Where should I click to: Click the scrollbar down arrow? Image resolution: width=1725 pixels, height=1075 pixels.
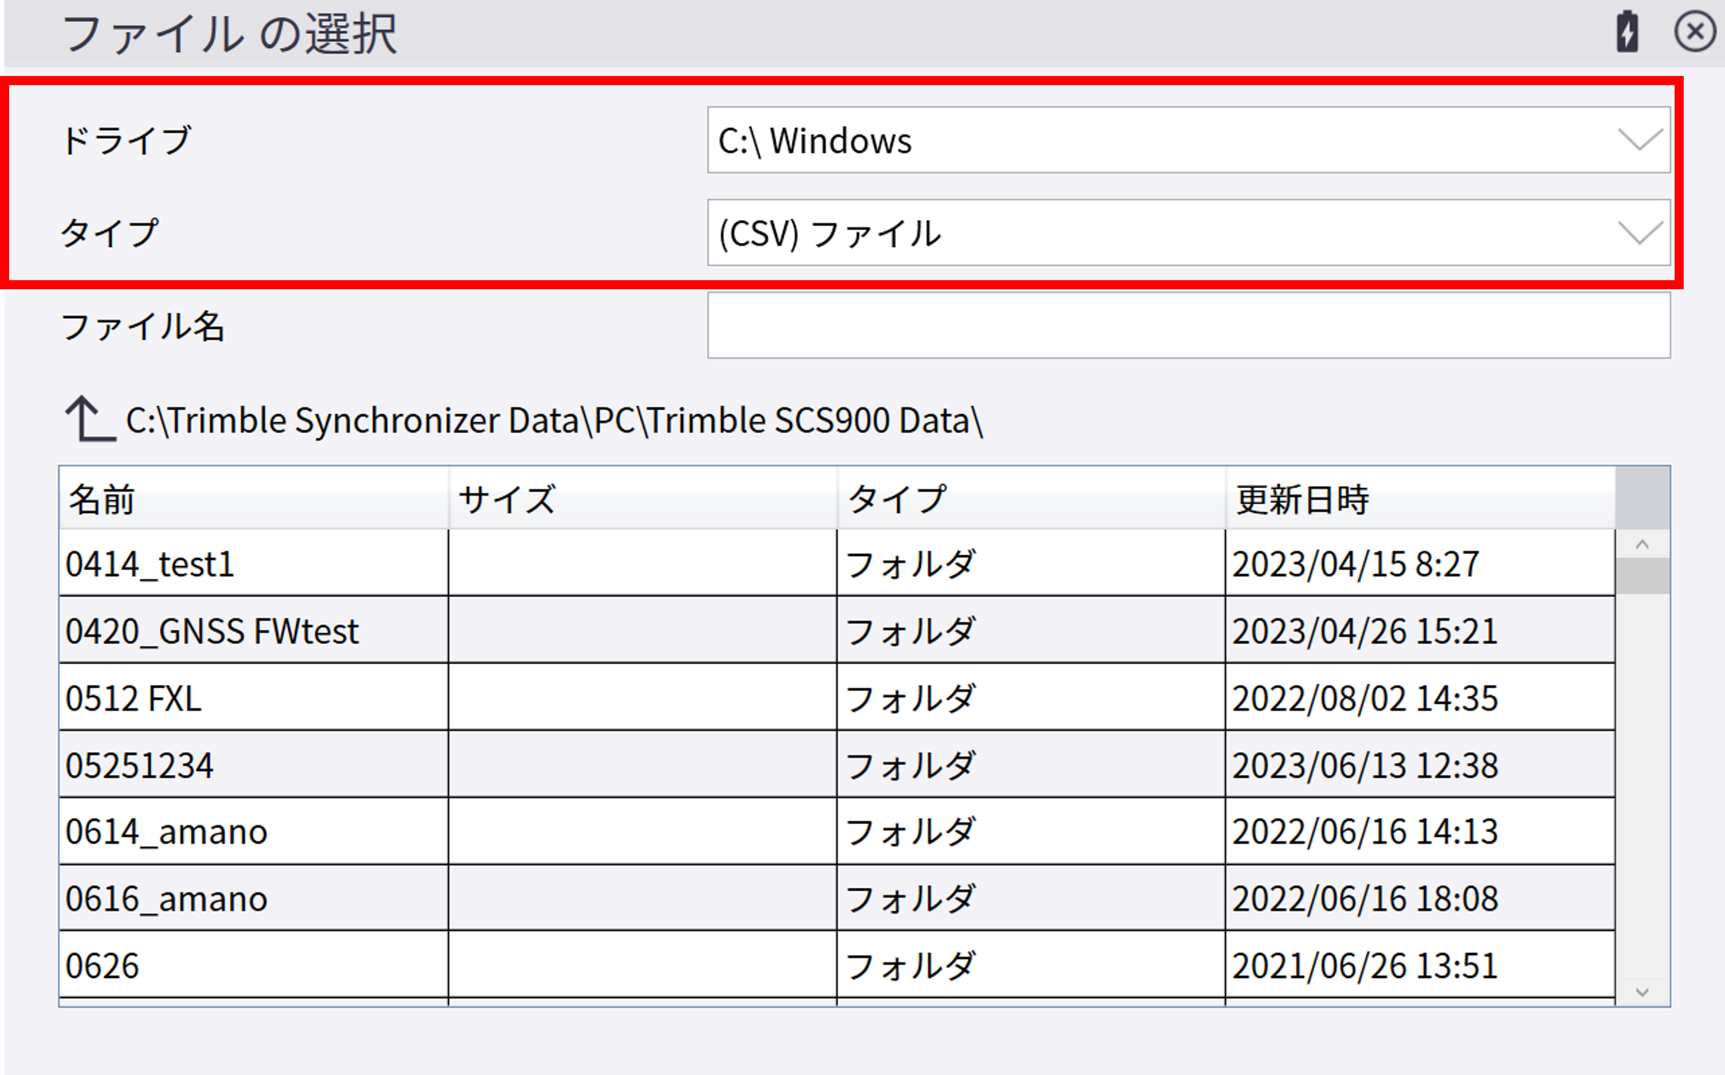pyautogui.click(x=1642, y=992)
